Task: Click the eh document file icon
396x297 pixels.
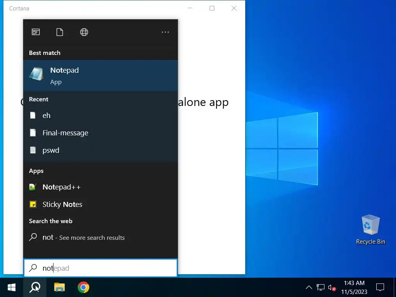Action: 33,115
